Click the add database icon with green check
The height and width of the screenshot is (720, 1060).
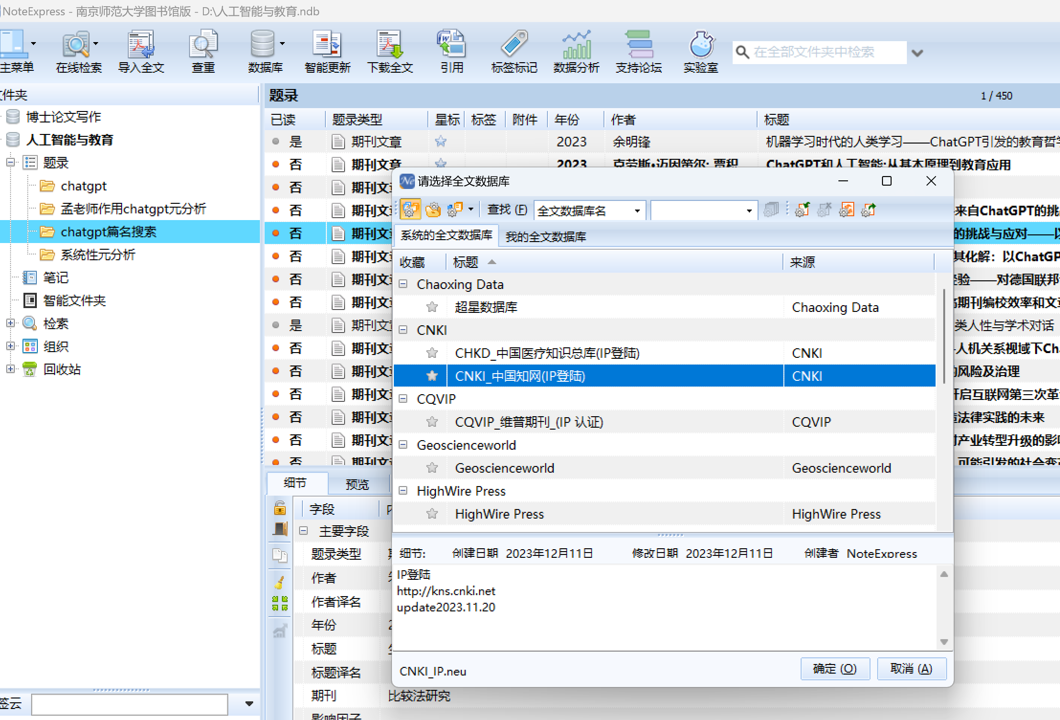point(802,210)
